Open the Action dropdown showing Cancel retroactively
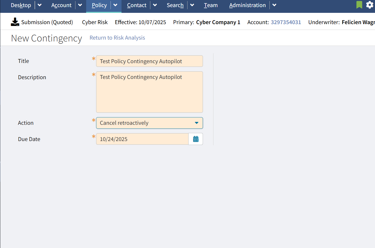The image size is (375, 248). click(x=149, y=123)
